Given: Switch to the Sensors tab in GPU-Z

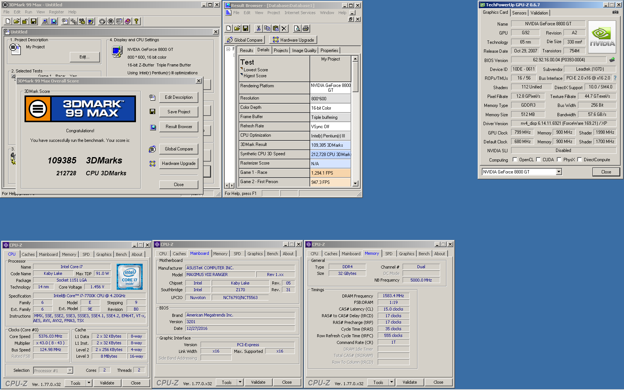Looking at the screenshot, I should pos(519,13).
